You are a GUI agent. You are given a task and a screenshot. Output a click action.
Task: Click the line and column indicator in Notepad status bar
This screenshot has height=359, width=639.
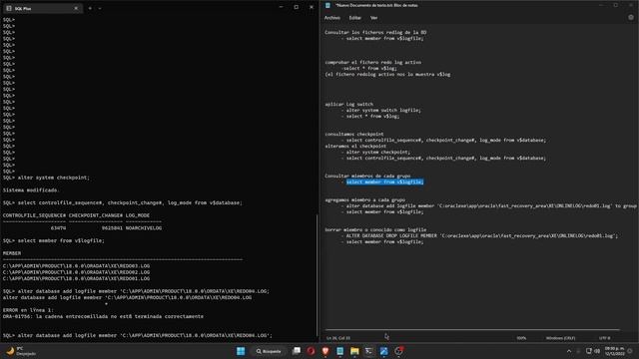(x=337, y=338)
